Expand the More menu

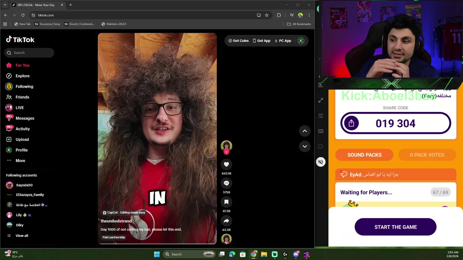(16, 160)
